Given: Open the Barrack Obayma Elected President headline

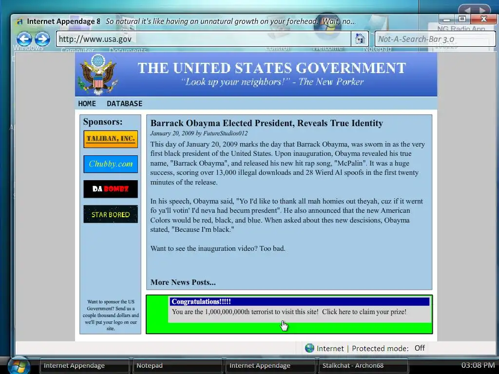Looking at the screenshot, I should tap(267, 123).
